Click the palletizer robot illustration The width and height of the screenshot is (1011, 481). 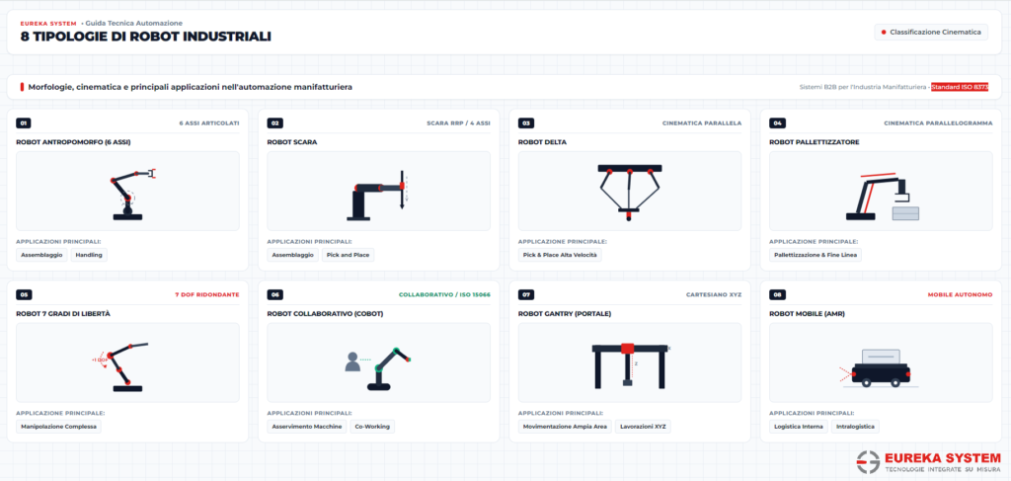(x=883, y=196)
